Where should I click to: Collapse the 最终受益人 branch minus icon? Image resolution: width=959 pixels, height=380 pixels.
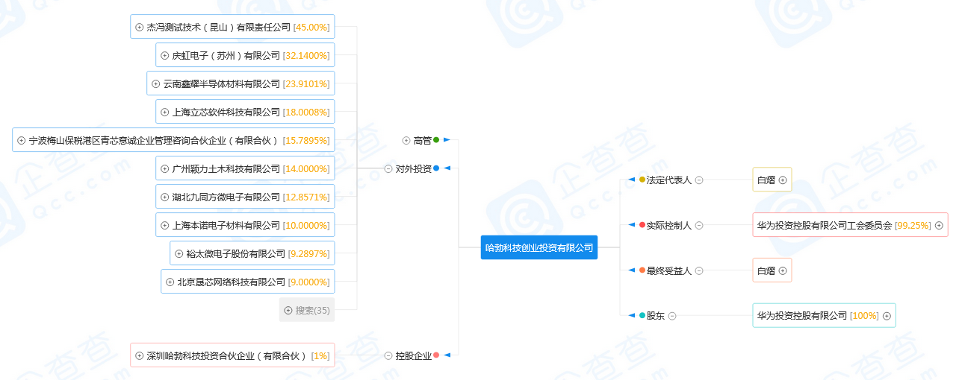[699, 270]
